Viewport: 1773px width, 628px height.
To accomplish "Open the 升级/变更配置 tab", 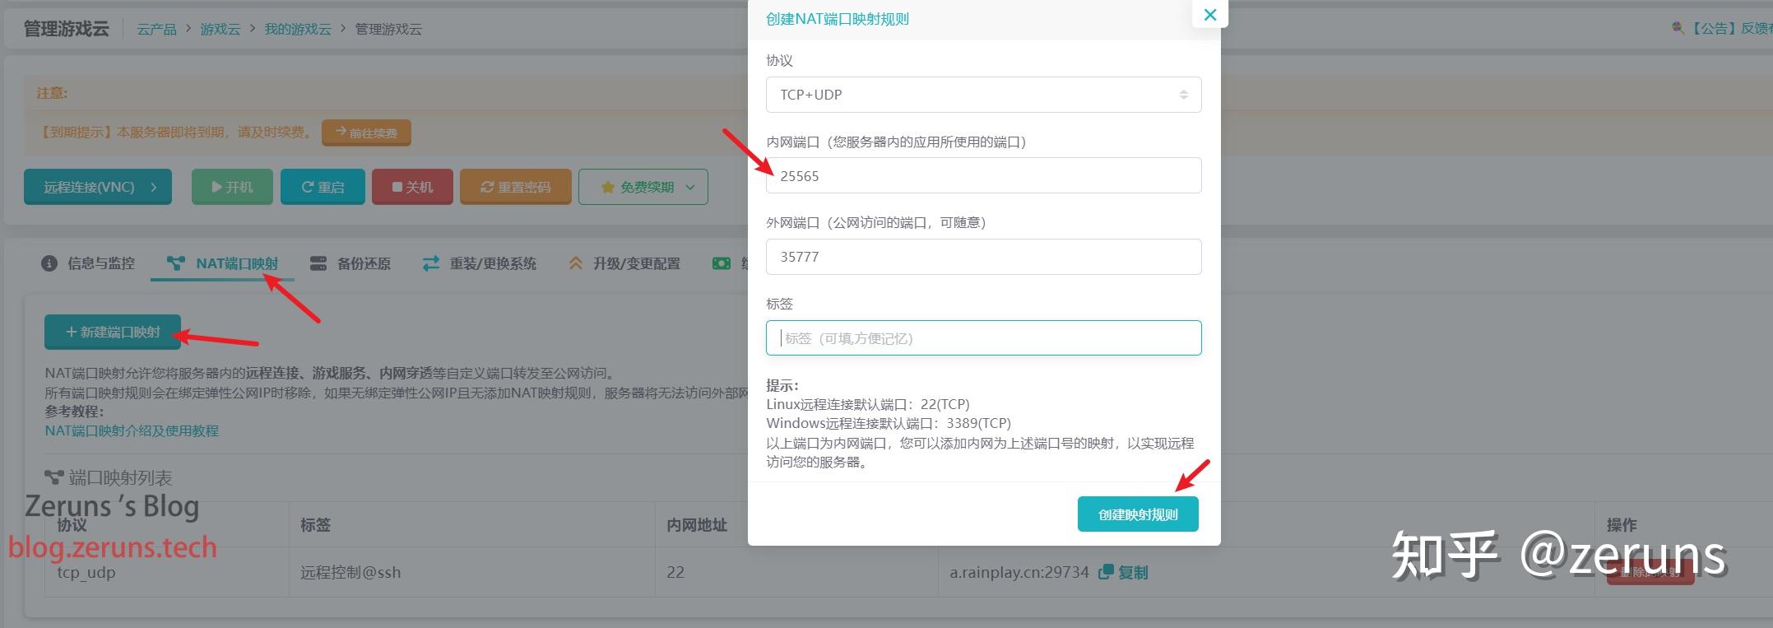I will tap(624, 263).
